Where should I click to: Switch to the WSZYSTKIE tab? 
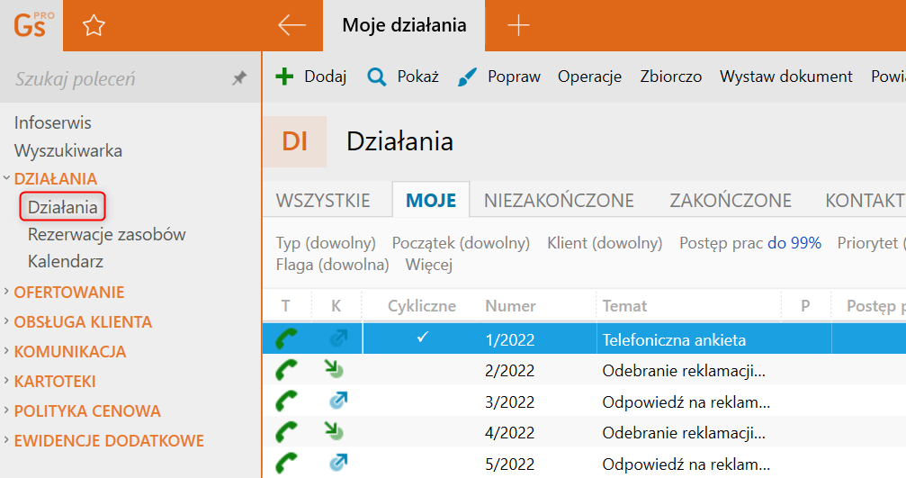(323, 201)
